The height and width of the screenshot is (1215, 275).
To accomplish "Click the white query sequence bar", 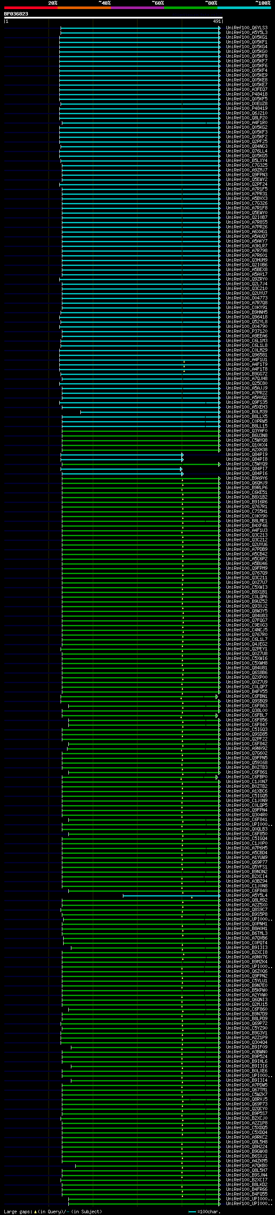I will click(113, 17).
